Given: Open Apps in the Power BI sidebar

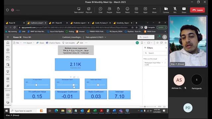Looking at the screenshot, I should coord(8,80).
